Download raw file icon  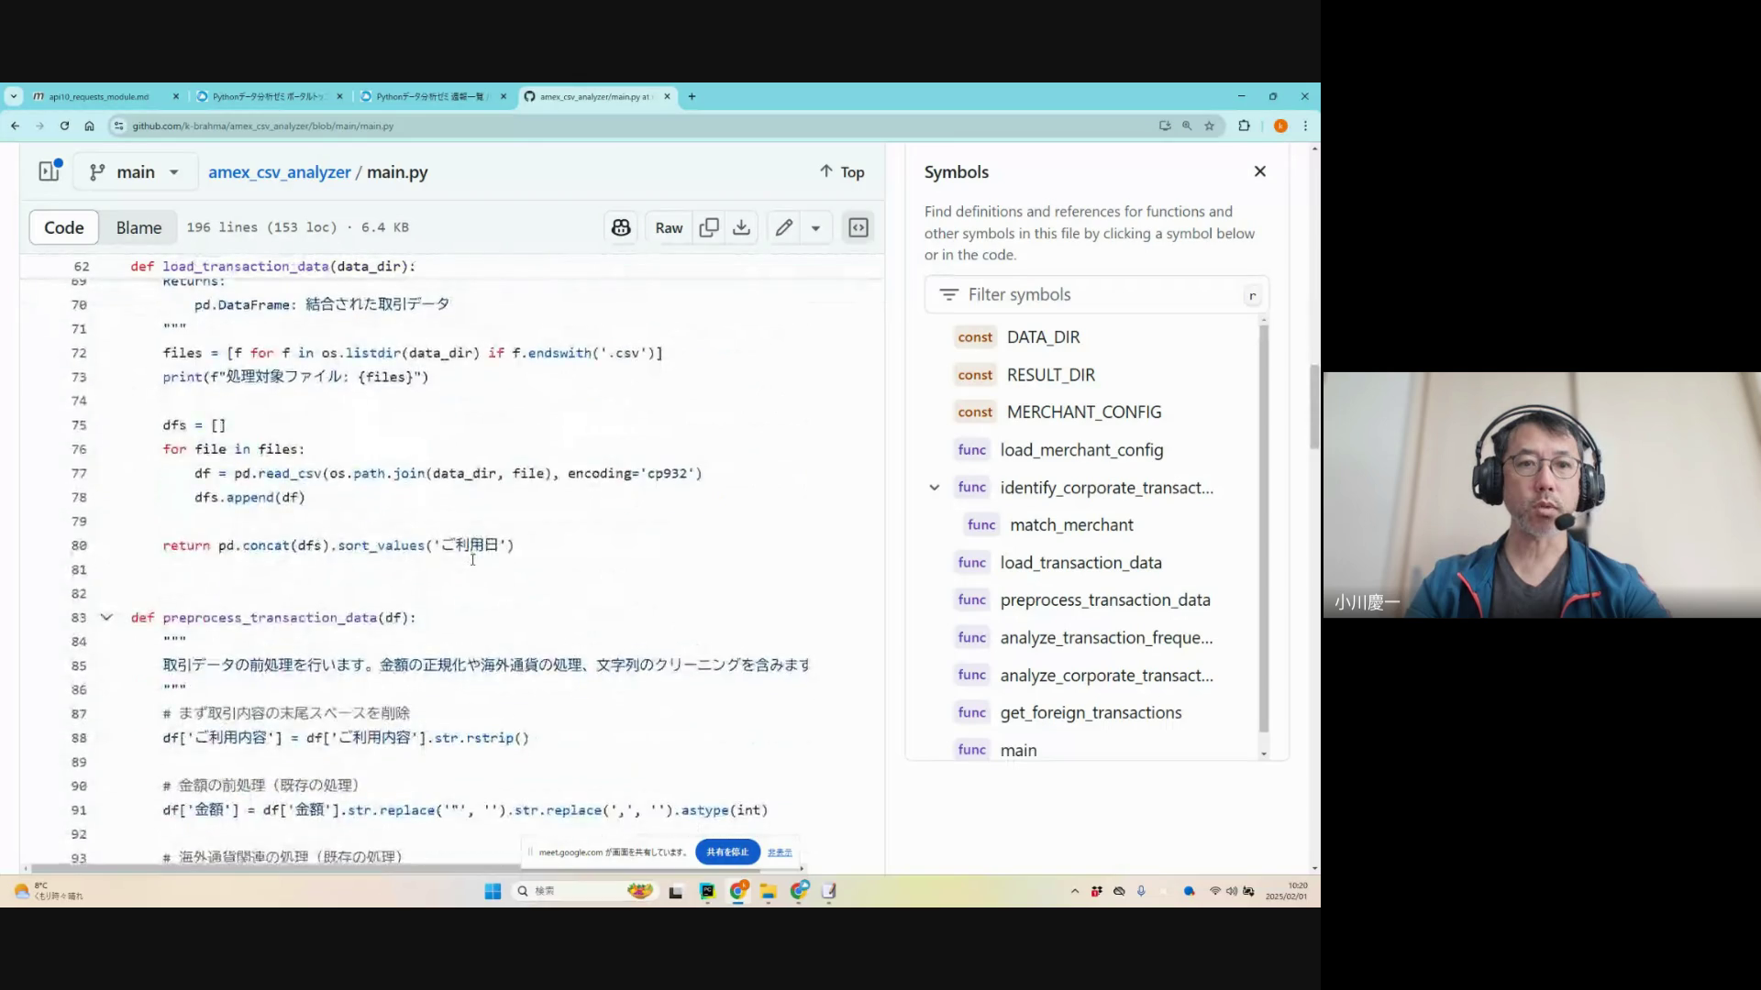pos(741,227)
